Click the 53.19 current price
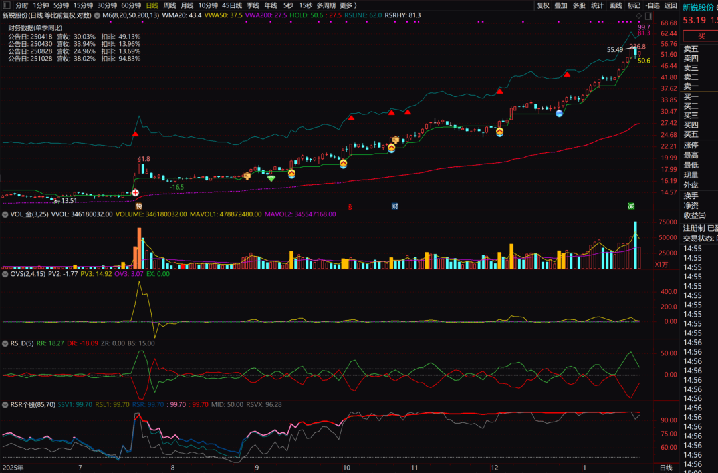Screen dimensions: 718x473 pyautogui.click(x=694, y=20)
